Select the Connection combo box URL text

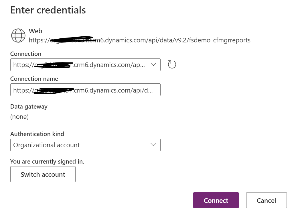point(80,65)
